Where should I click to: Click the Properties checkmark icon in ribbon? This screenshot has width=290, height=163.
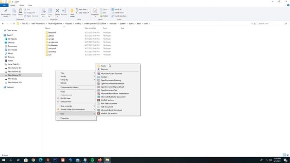95,11
